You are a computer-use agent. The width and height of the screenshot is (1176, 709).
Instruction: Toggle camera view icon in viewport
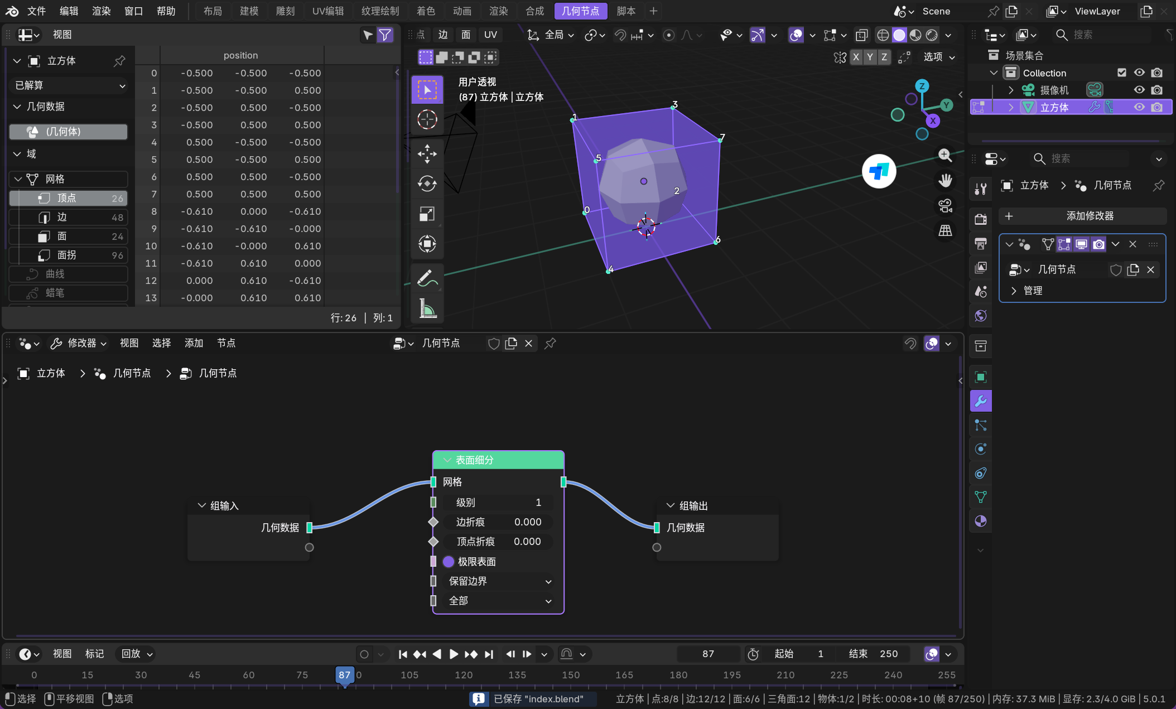pyautogui.click(x=945, y=206)
